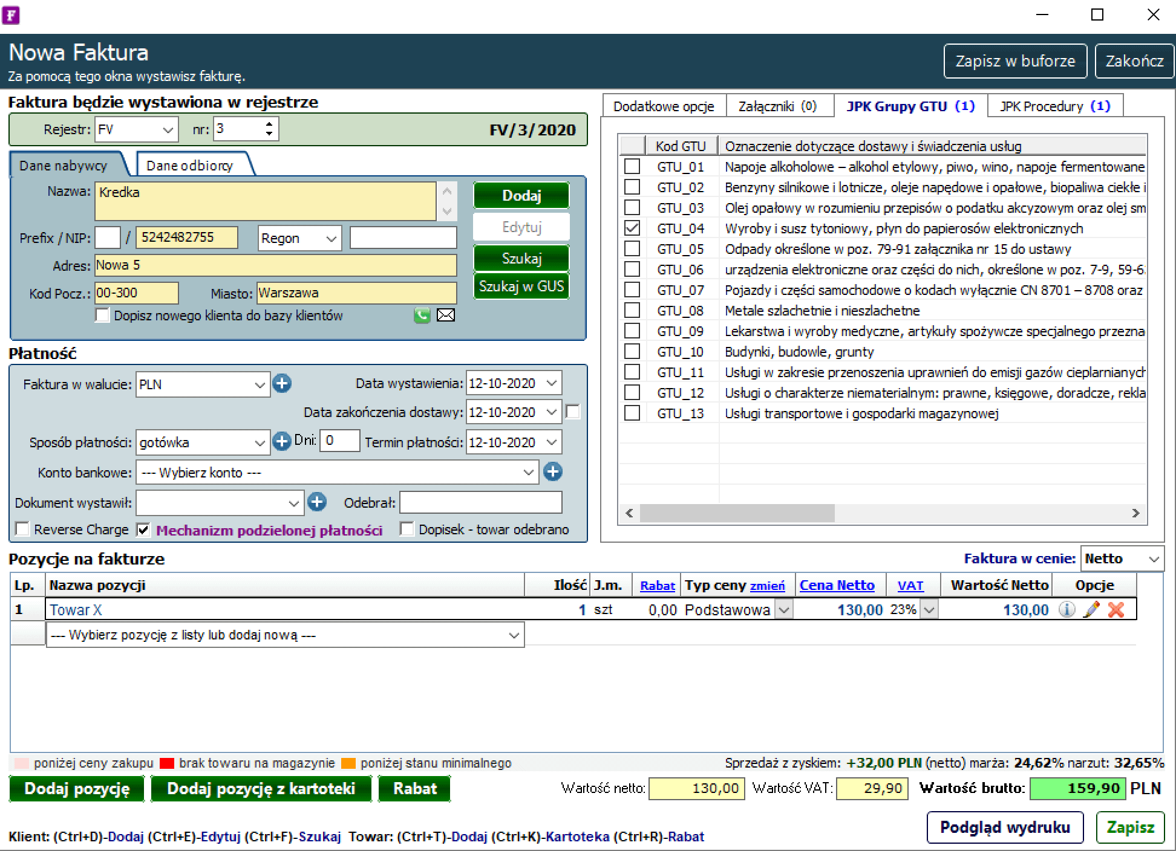Click the green Dodaj client button

tap(521, 195)
